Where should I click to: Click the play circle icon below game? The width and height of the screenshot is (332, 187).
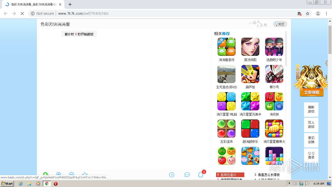pos(172,175)
